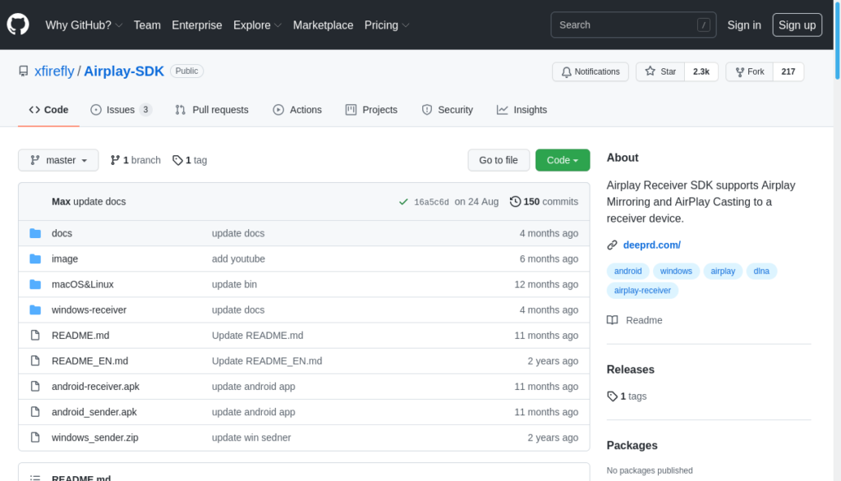Screen dimensions: 841x481
Task: Click the Sign up button
Action: (797, 25)
